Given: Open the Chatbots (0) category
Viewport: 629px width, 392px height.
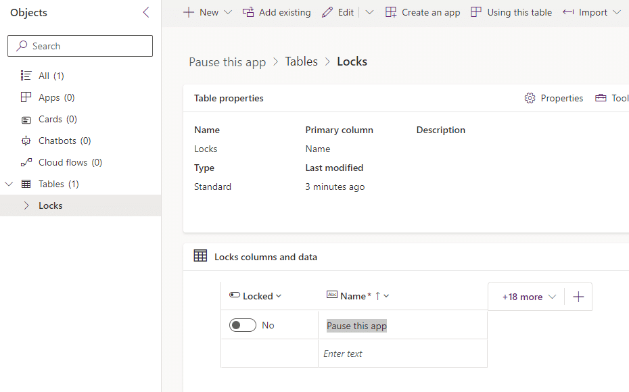Looking at the screenshot, I should tap(64, 141).
